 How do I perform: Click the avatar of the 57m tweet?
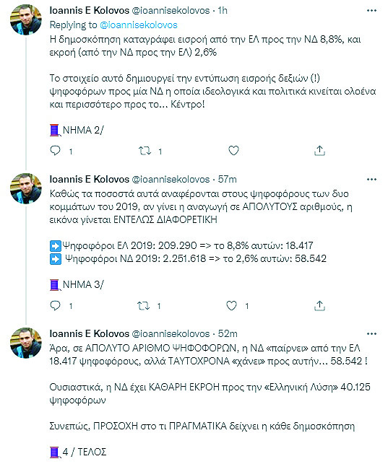pos(26,188)
